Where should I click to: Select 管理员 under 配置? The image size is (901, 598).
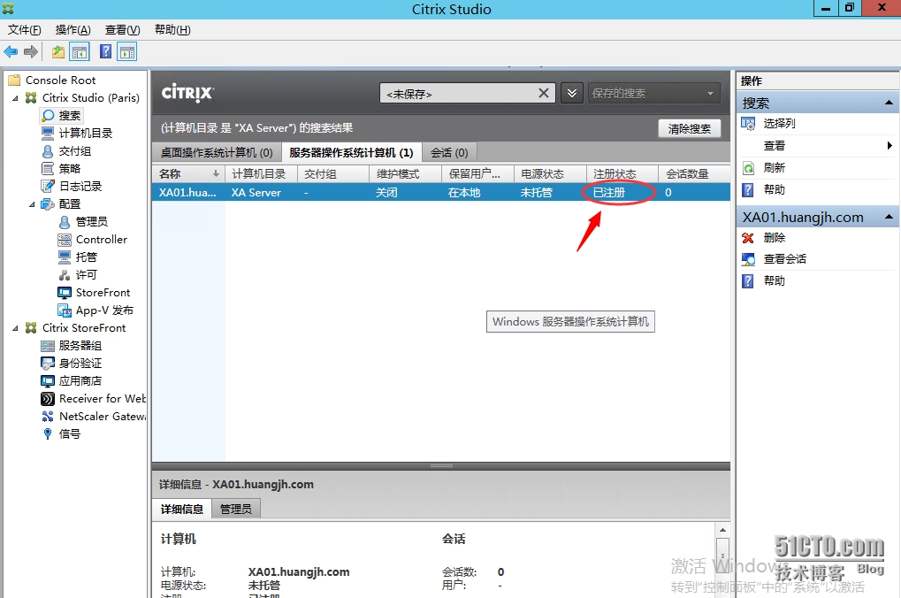click(84, 222)
